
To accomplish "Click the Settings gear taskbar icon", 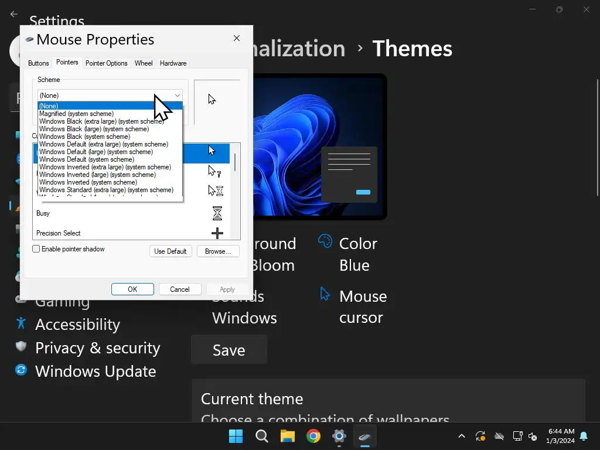I will (339, 436).
